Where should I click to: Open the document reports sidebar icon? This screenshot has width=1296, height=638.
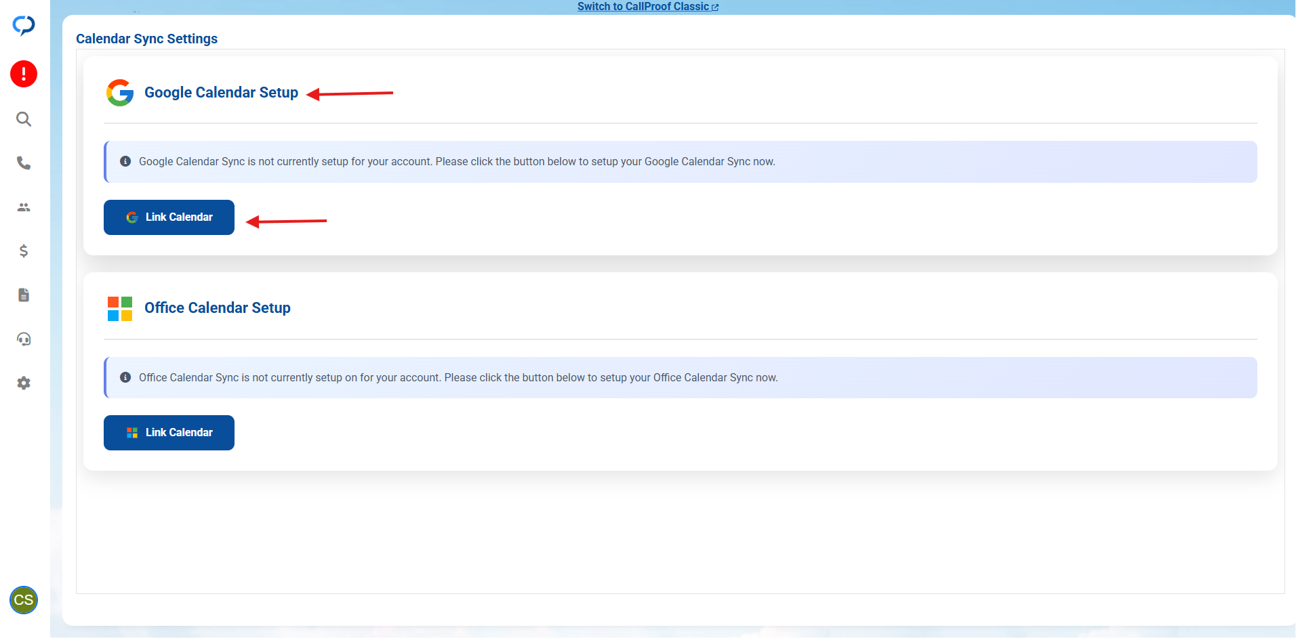point(24,295)
